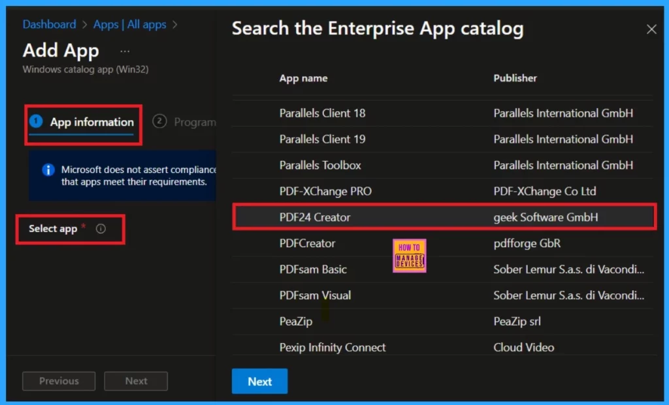Select the Parallels Client 19 row
This screenshot has width=669, height=405.
coord(442,140)
